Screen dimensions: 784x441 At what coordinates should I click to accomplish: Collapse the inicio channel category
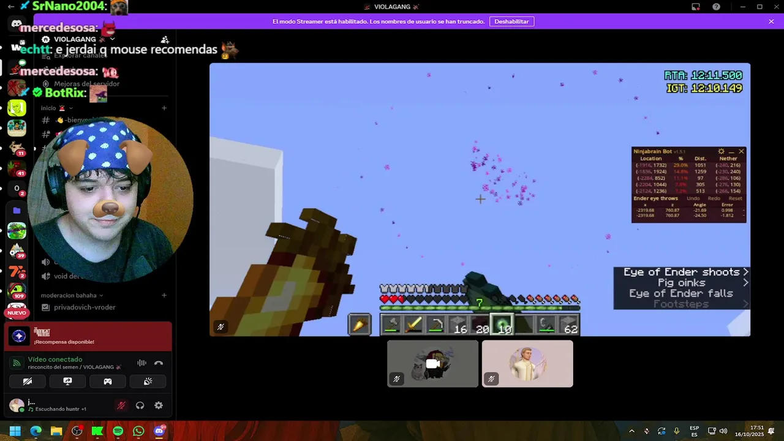[57, 108]
